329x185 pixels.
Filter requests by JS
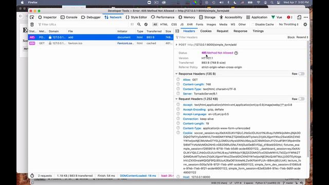(x=182, y=25)
